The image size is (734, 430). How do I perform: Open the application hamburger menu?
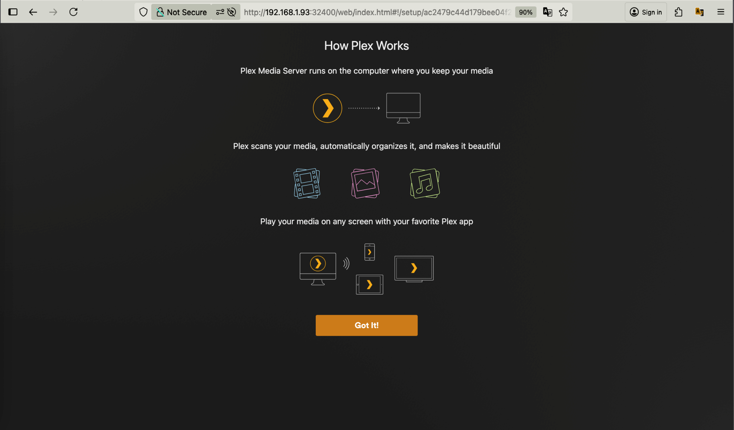click(721, 12)
